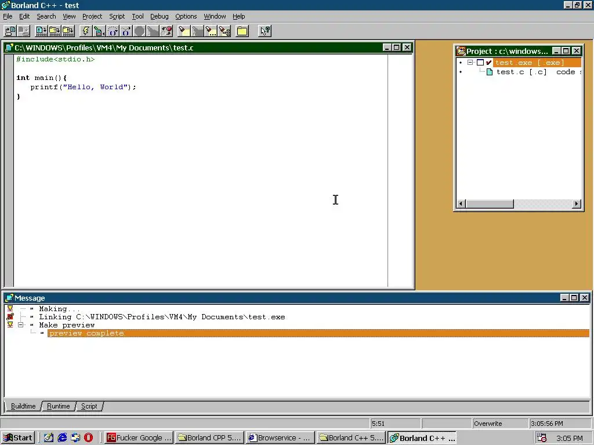This screenshot has height=445, width=594.
Task: Click the test.c file icon in Project tree
Action: tap(490, 72)
